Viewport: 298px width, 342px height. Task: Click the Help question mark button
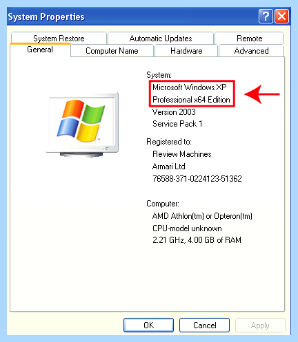(266, 17)
